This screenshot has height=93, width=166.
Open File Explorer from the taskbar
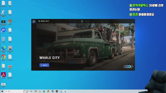(x=40, y=91)
